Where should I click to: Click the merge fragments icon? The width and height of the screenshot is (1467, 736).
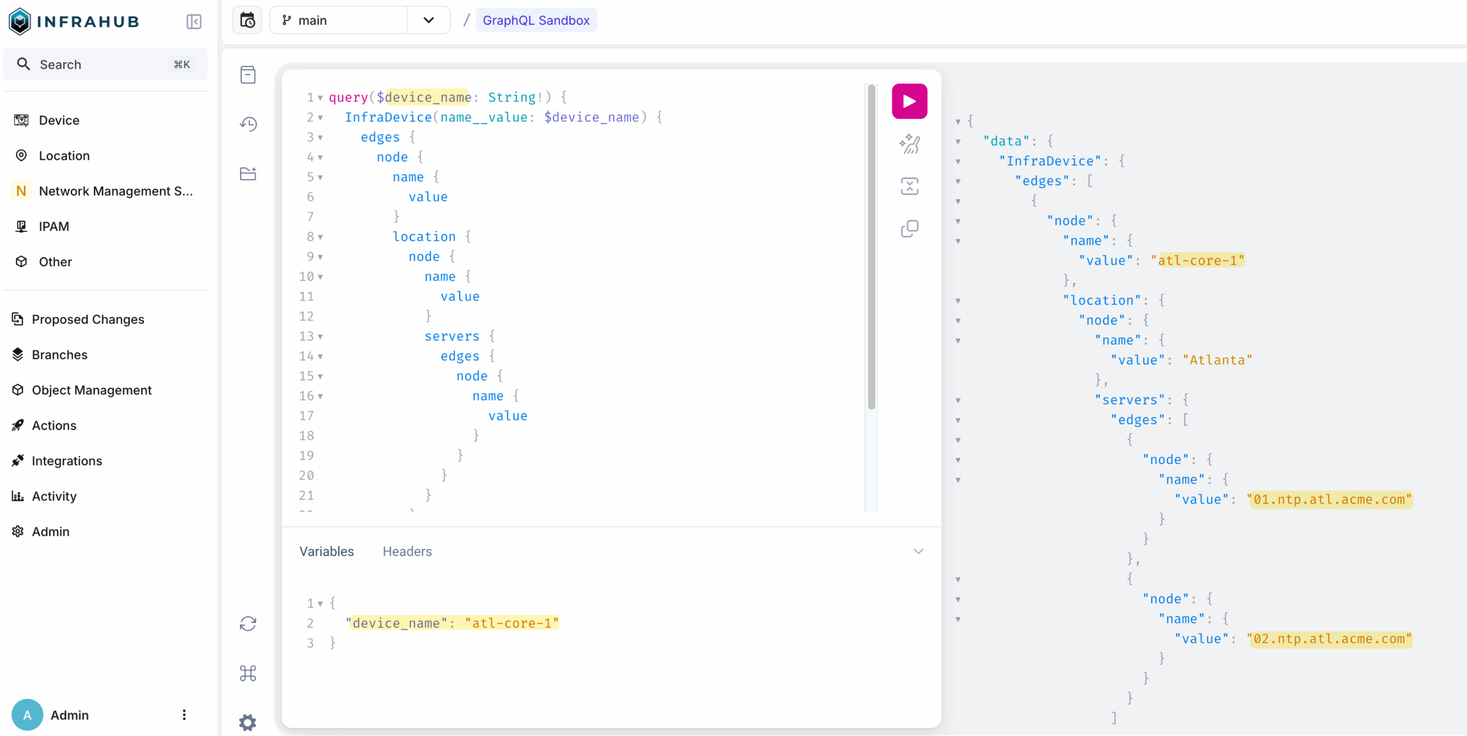(909, 186)
